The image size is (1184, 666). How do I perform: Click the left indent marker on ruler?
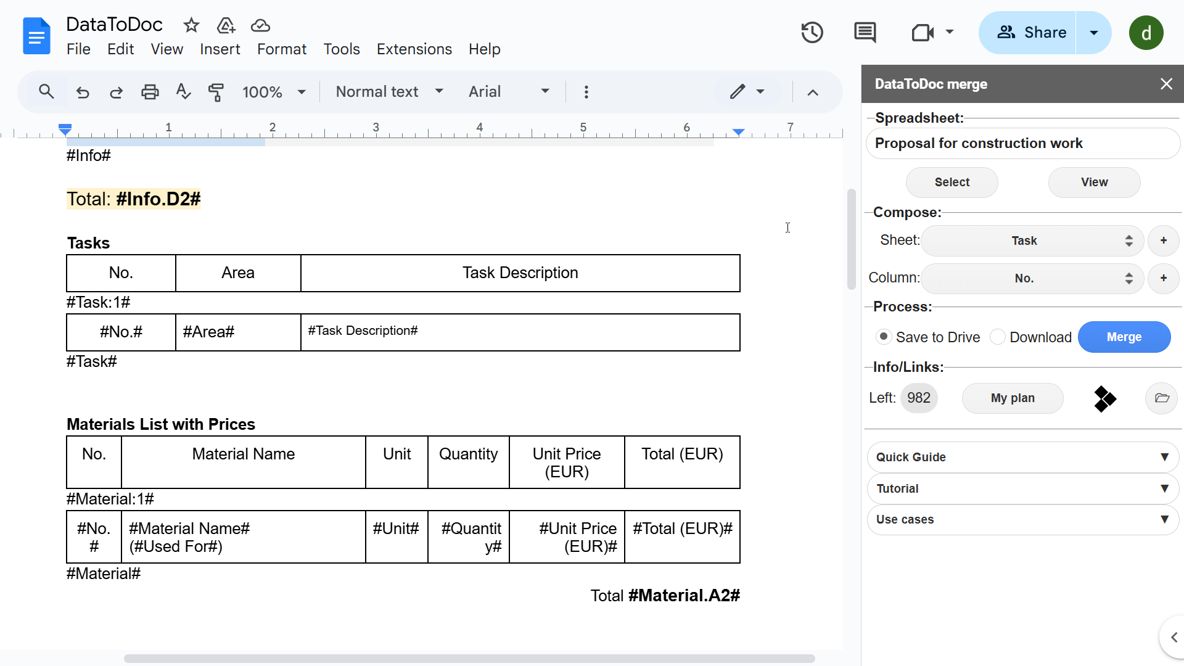tap(65, 129)
